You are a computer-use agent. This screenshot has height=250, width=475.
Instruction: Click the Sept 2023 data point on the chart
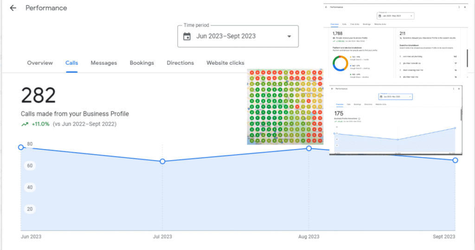point(455,160)
